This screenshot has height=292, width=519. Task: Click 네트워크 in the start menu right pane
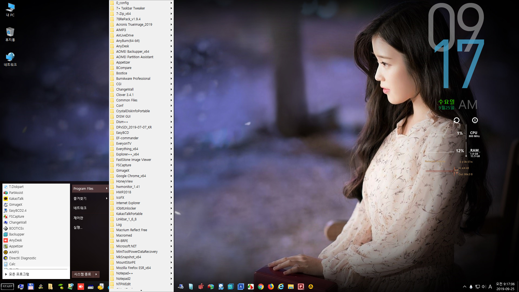90,208
